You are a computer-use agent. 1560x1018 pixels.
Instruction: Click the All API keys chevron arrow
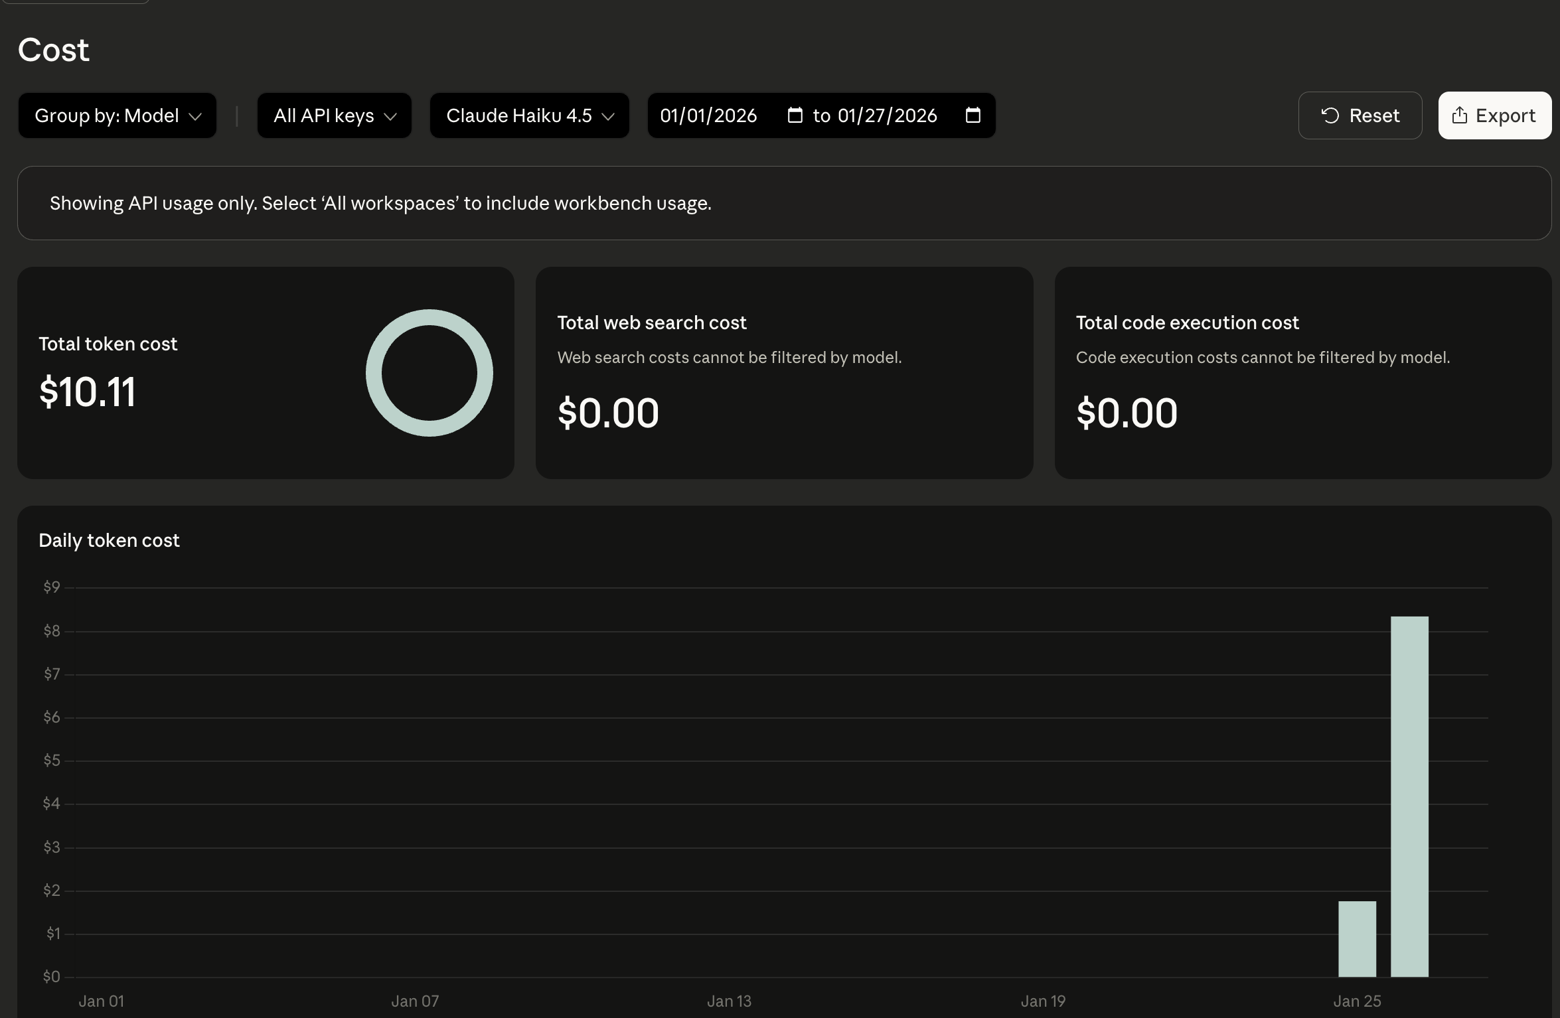(390, 117)
